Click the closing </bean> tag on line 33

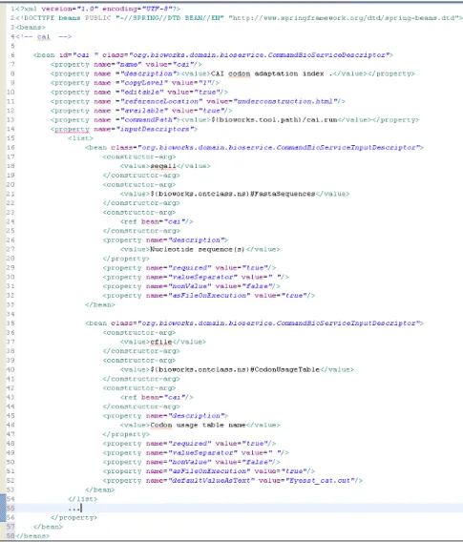tap(100, 305)
